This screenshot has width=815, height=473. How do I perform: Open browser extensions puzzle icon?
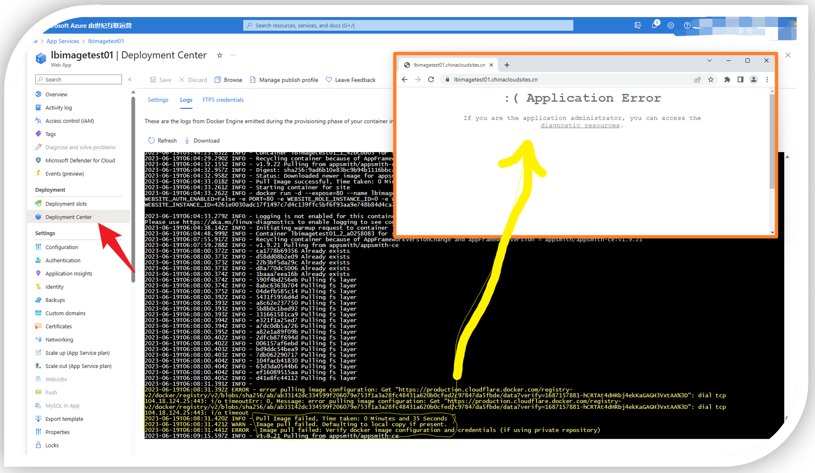coord(727,79)
